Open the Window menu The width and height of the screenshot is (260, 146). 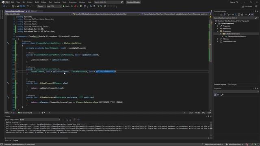click(82, 2)
